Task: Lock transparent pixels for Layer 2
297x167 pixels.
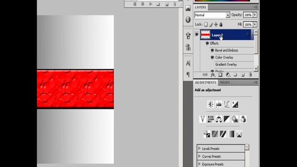Action: click(206, 25)
